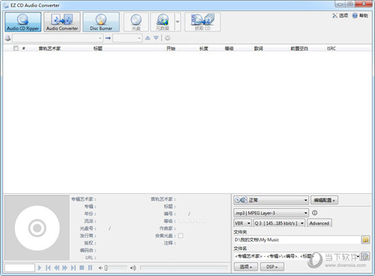Click the 等级 column header
The height and width of the screenshot is (276, 375).
[x=229, y=49]
